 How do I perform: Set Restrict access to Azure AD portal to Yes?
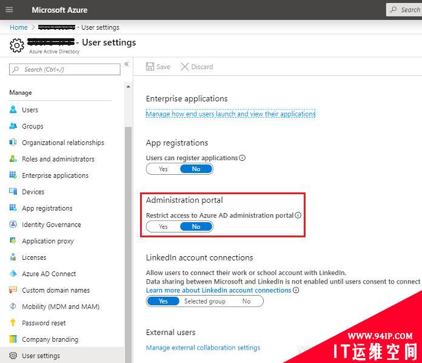pyautogui.click(x=163, y=226)
